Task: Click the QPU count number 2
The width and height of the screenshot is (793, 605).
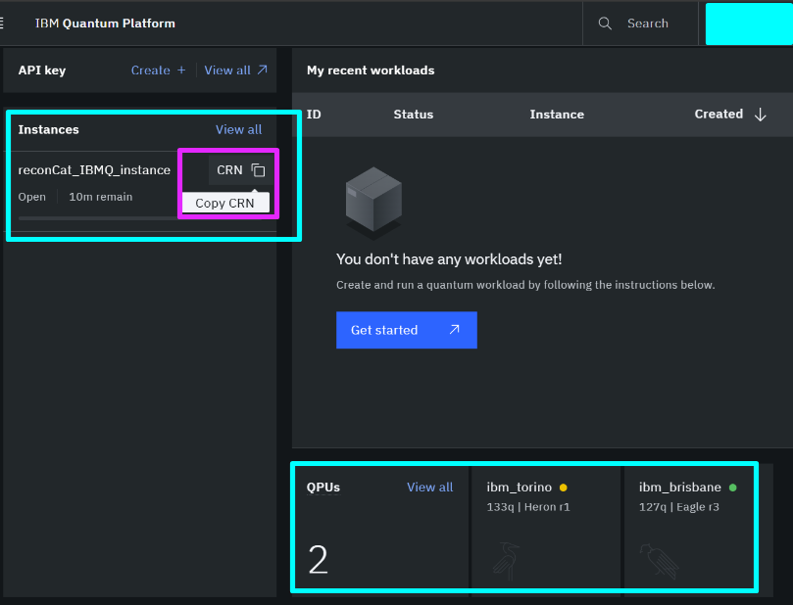Action: point(319,560)
